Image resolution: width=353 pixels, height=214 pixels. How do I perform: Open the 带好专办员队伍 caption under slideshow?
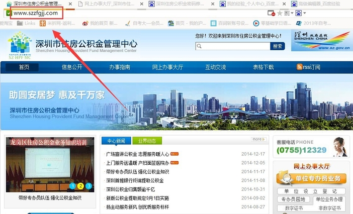click(x=50, y=198)
